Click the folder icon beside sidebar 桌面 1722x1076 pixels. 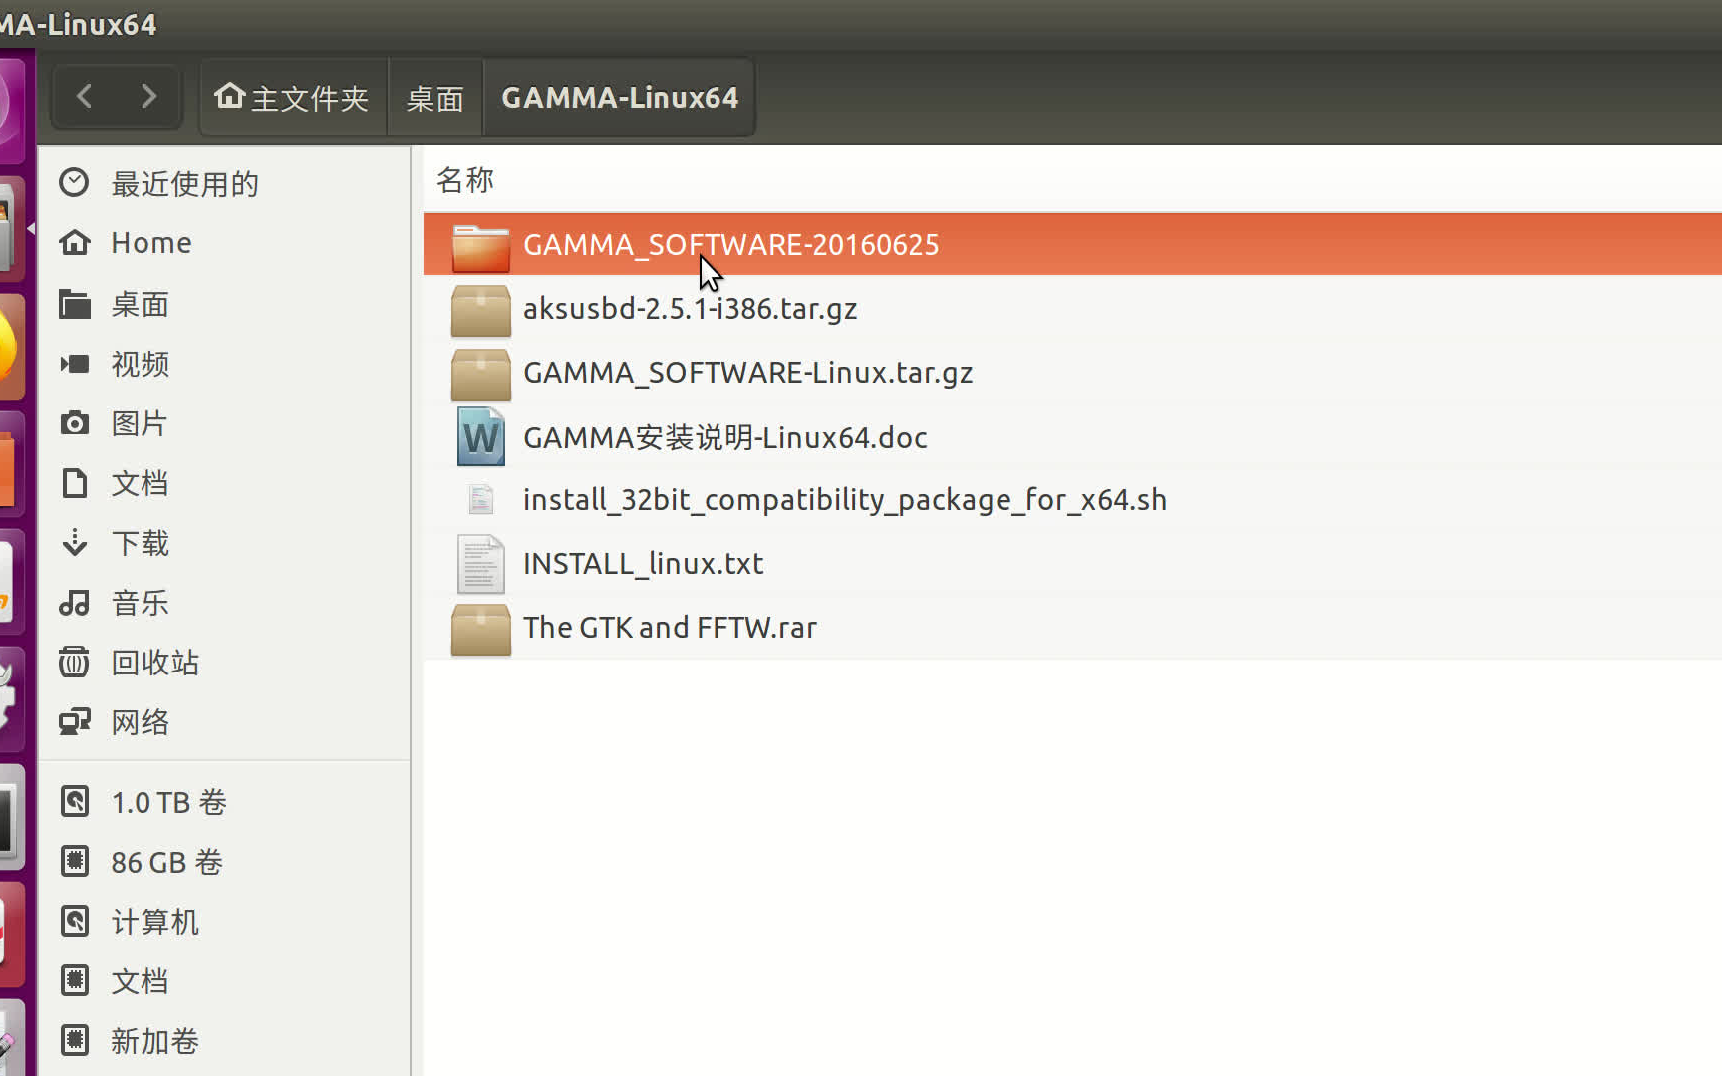click(x=75, y=304)
